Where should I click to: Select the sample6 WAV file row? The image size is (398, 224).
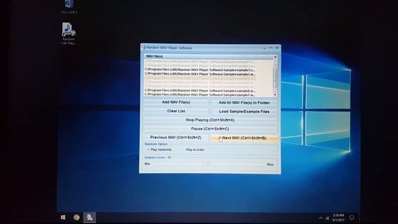pos(200,91)
